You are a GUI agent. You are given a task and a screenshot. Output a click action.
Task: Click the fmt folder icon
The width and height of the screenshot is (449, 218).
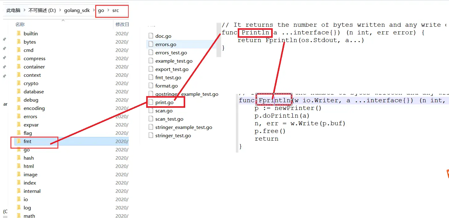point(19,141)
